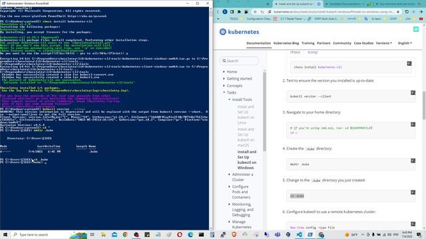The image size is (426, 239).
Task: Open the Versions dropdown menu
Action: [384, 43]
